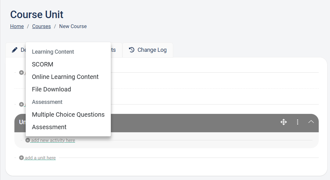Open the Courses breadcrumb link

click(41, 26)
